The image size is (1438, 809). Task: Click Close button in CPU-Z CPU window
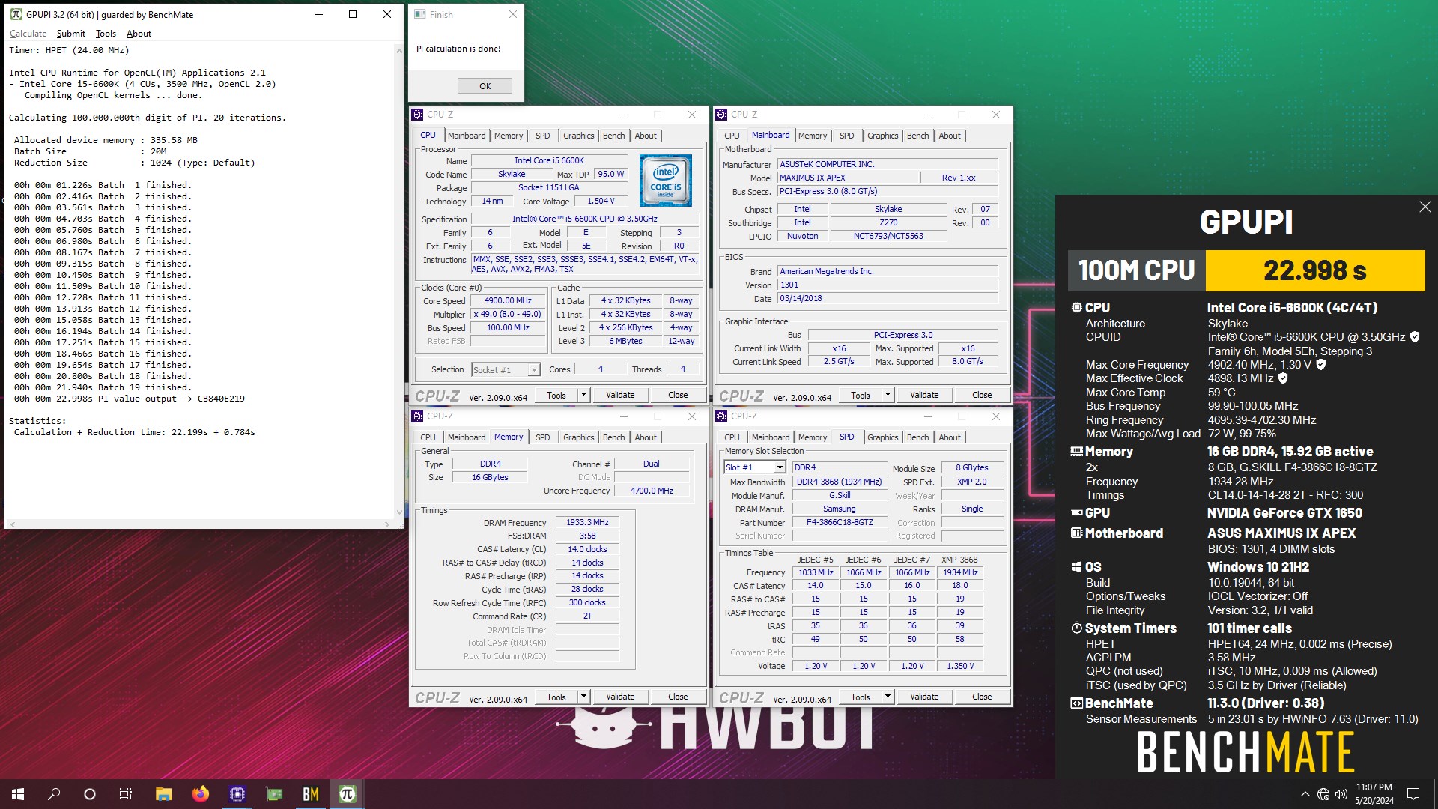[x=678, y=395]
